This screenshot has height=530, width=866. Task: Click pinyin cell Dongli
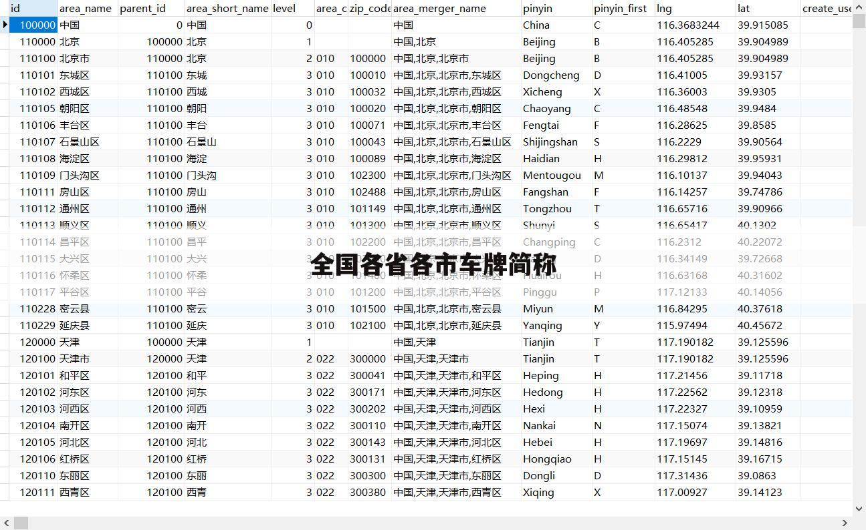556,475
